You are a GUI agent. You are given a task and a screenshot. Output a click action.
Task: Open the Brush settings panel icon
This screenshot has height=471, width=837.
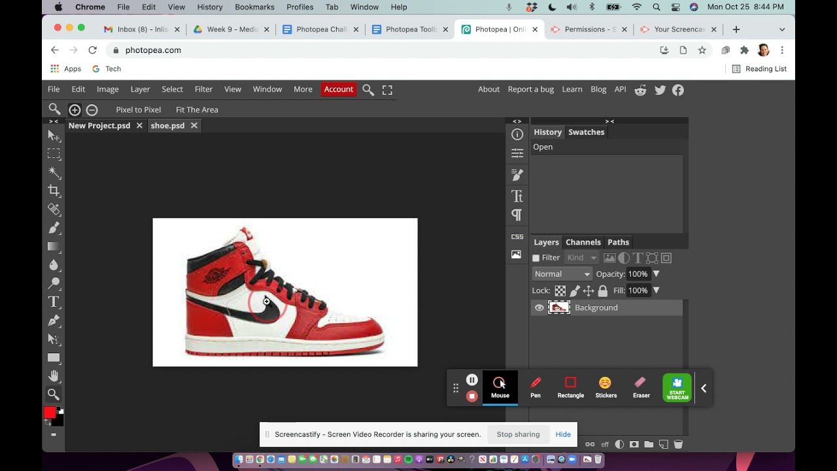coord(517,175)
